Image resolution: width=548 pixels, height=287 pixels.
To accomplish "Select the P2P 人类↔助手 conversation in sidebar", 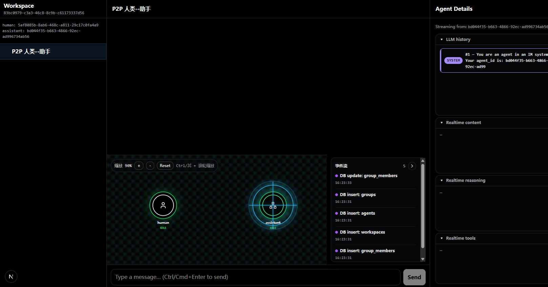I will point(53,51).
